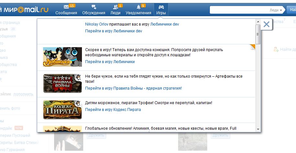
Task: Open the Сообщения menu item
Action: pyautogui.click(x=66, y=13)
